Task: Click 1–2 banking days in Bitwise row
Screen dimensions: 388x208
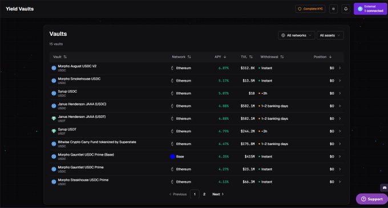Action: click(274, 144)
